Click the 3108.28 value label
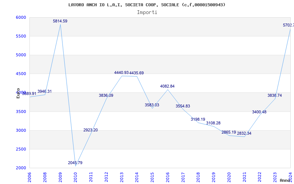Screen dimensions: 294x184 coord(214,123)
